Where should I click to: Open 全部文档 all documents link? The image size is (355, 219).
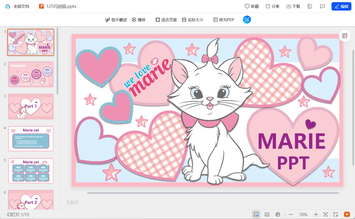click(x=21, y=6)
